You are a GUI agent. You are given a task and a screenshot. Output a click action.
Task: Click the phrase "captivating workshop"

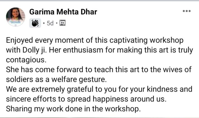pyautogui.click(x=146, y=40)
